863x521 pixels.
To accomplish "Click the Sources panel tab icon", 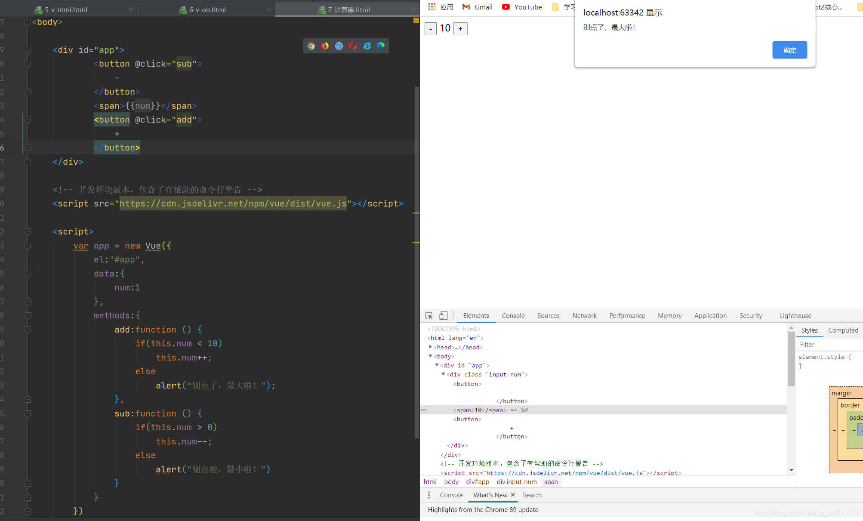I will coord(547,316).
